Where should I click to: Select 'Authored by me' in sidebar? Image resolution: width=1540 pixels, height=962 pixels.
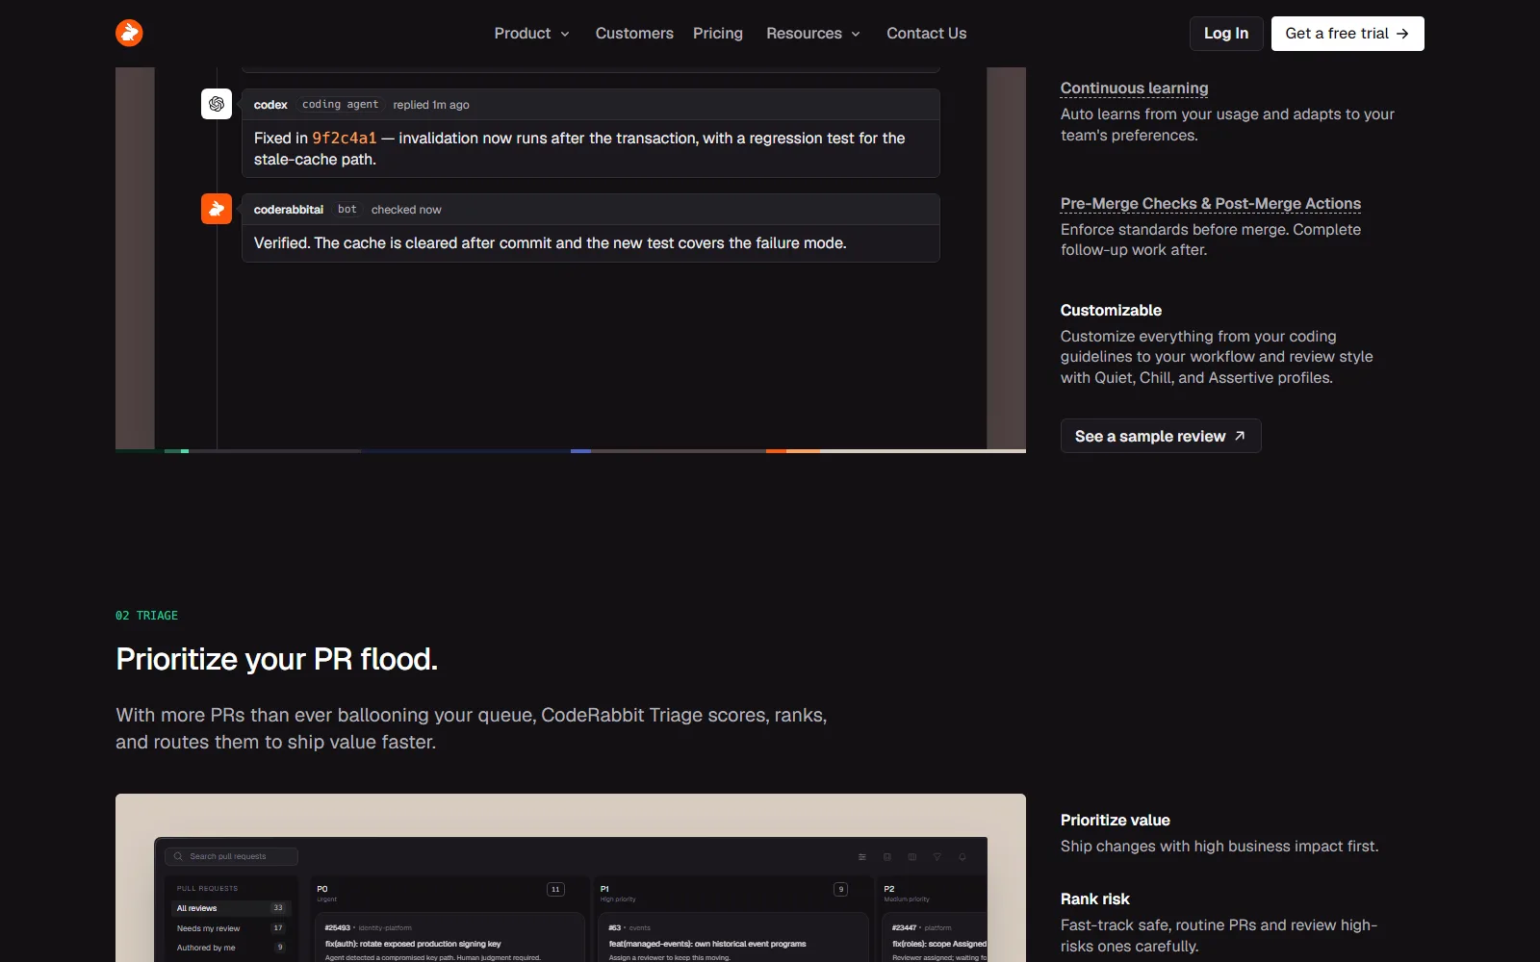[x=230, y=948]
